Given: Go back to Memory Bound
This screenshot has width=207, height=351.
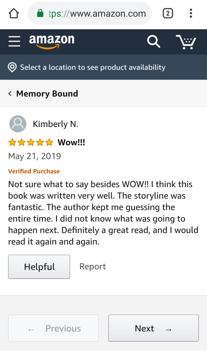Looking at the screenshot, I should pyautogui.click(x=47, y=94).
